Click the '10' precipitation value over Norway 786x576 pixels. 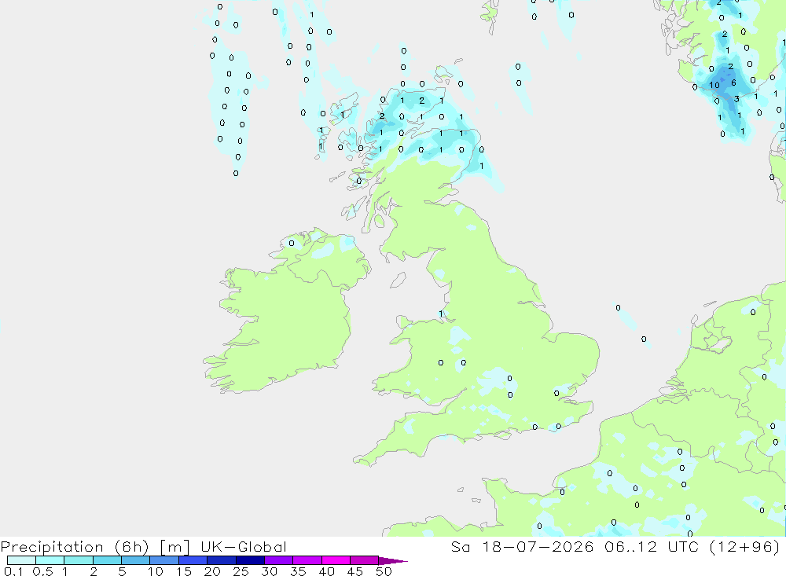[x=714, y=85]
